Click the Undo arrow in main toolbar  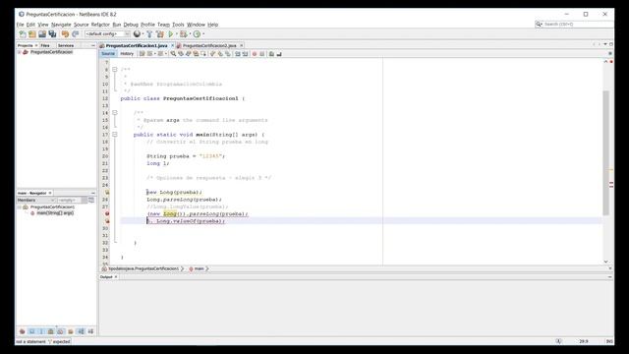65,34
